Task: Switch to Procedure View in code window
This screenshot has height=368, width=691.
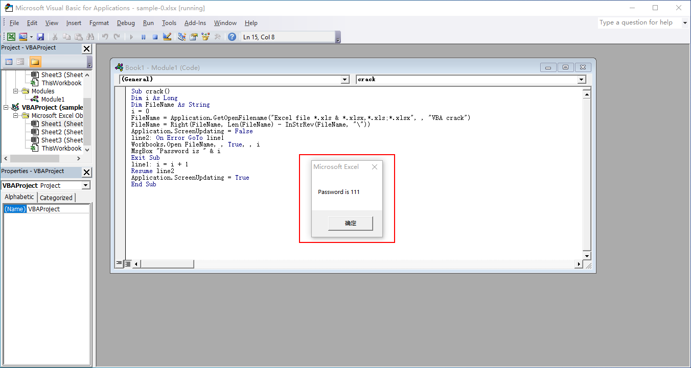Action: point(120,264)
